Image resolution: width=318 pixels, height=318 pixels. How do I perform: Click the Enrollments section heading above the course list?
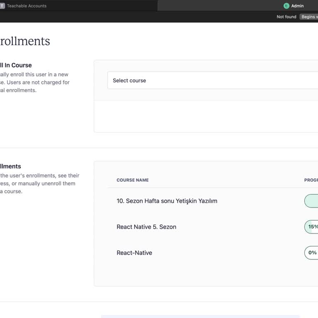coord(11,166)
